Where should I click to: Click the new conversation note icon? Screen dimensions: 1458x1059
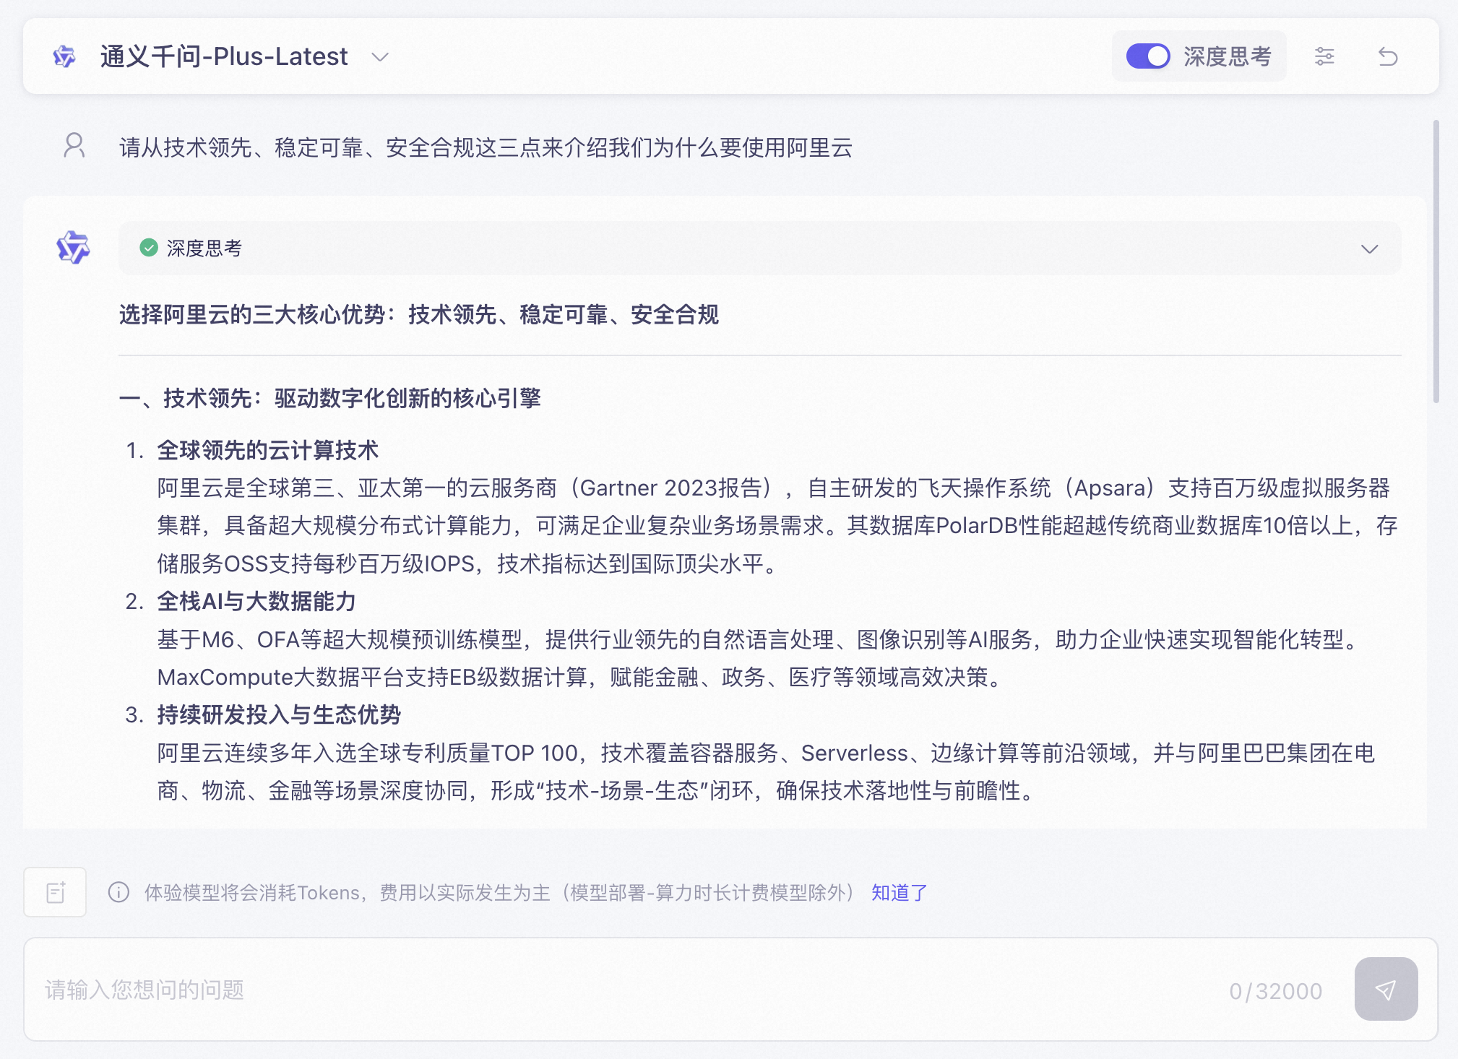56,892
